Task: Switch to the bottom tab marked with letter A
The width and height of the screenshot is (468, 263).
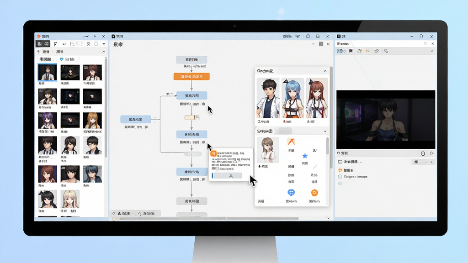Action: (x=123, y=214)
